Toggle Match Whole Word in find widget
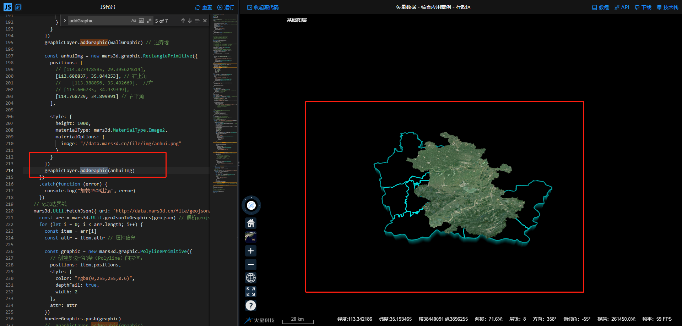Viewport: 682px width, 326px height. pyautogui.click(x=141, y=21)
